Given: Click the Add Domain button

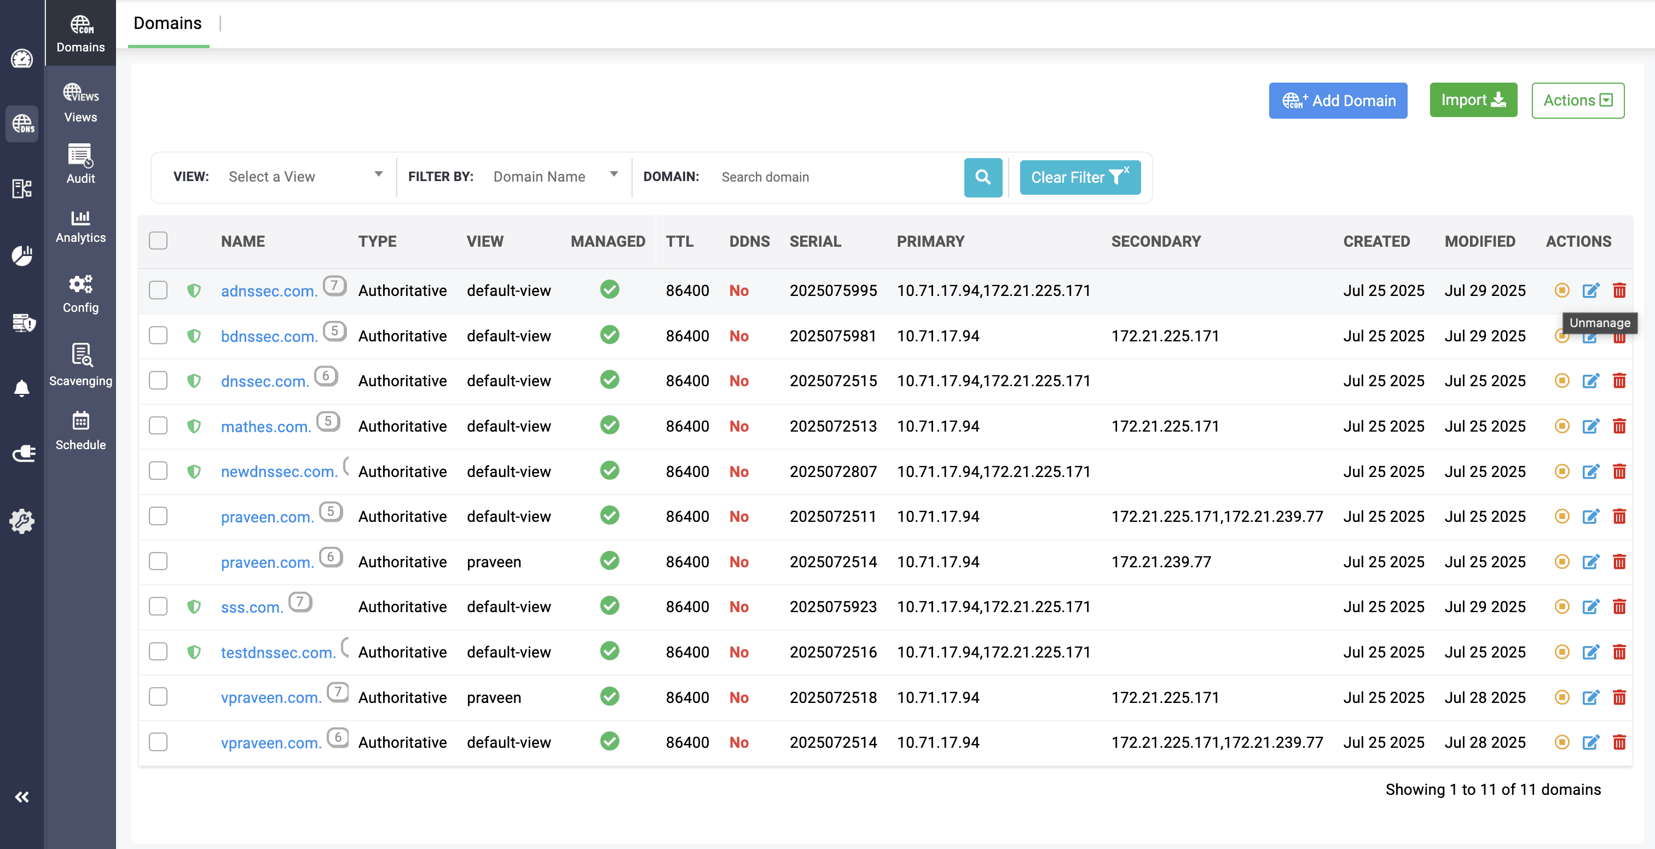Looking at the screenshot, I should click(x=1338, y=100).
